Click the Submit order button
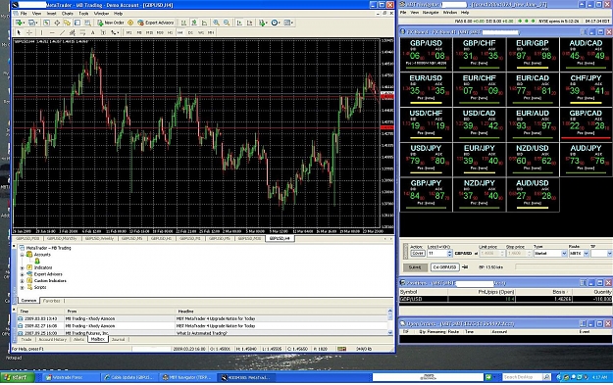The width and height of the screenshot is (613, 385). pos(415,267)
